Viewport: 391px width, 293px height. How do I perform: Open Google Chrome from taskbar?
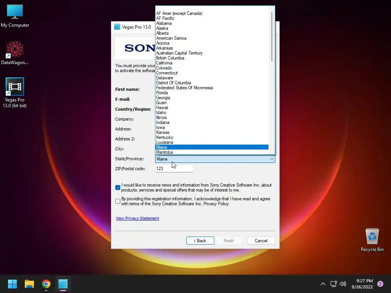click(x=46, y=284)
